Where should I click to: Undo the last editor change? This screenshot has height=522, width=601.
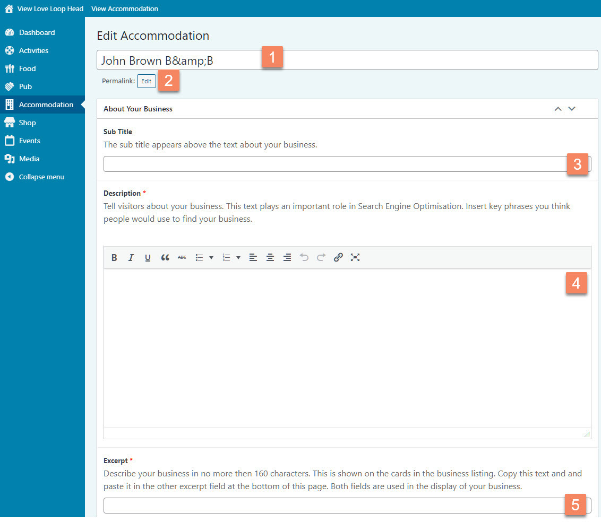[304, 257]
